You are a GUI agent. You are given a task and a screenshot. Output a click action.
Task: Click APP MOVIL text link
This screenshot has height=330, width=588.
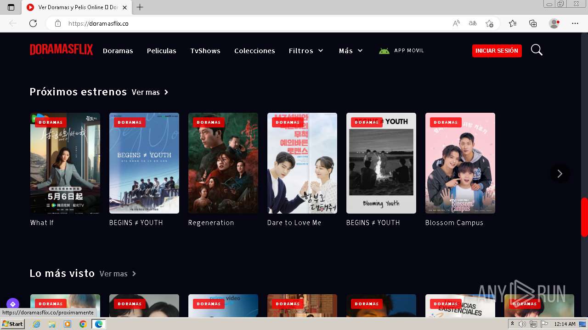(409, 50)
